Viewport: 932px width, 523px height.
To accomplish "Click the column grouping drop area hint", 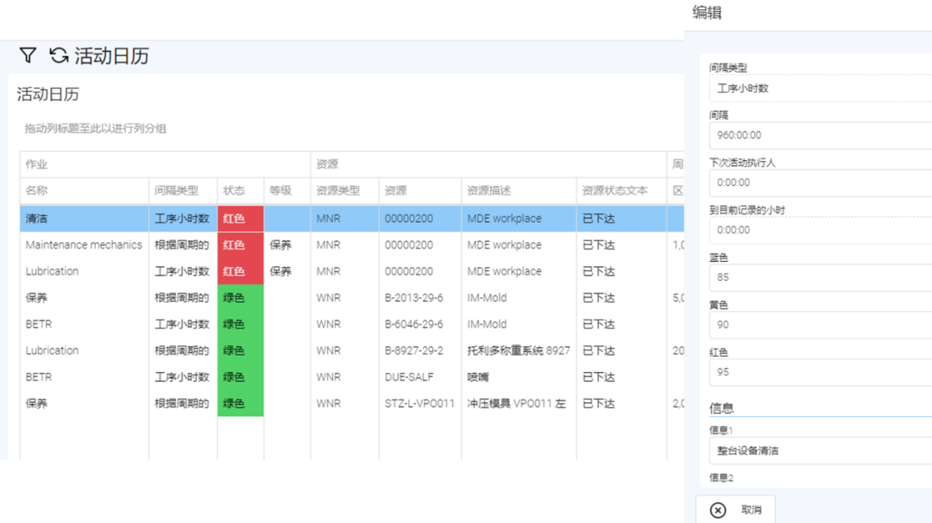I will [x=95, y=128].
